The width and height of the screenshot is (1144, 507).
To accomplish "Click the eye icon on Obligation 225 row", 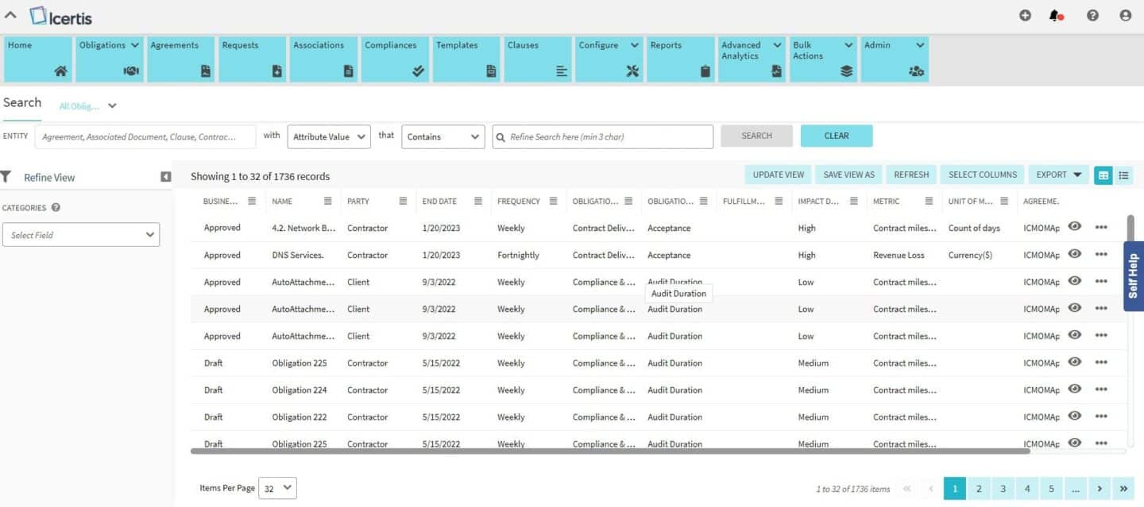I will pos(1074,363).
